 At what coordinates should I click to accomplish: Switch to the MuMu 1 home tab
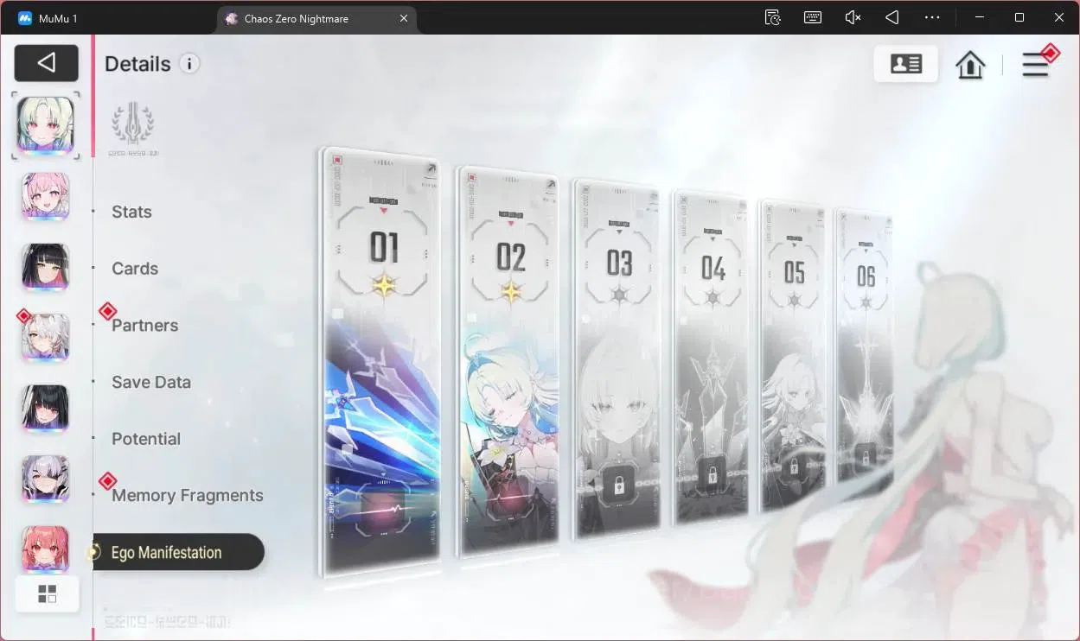coord(50,18)
